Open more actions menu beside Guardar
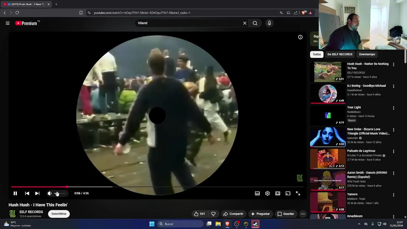407x229 pixels. 303,214
